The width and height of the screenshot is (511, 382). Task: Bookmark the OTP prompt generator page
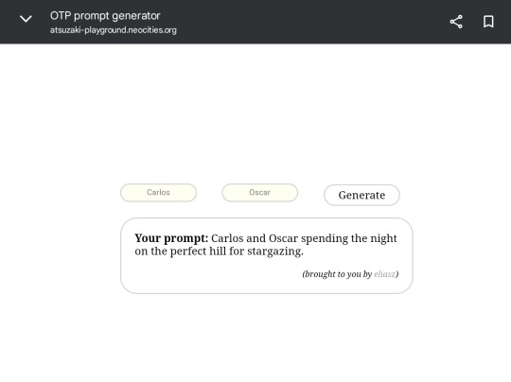(488, 22)
